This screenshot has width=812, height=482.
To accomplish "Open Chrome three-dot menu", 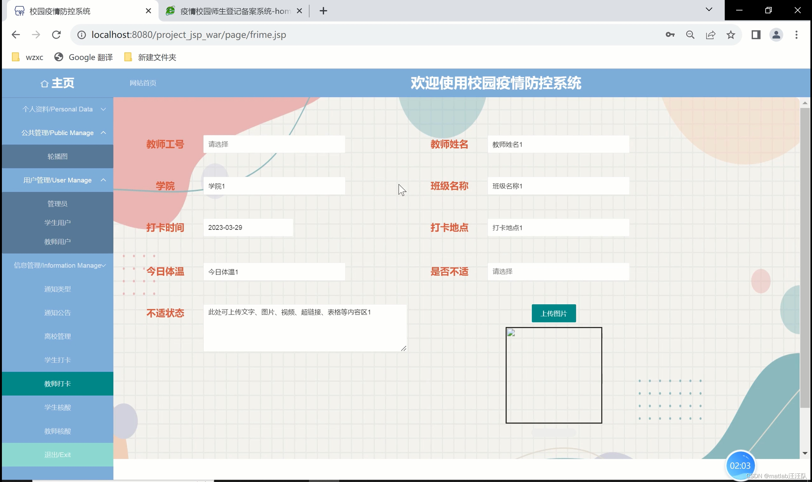I will [796, 35].
